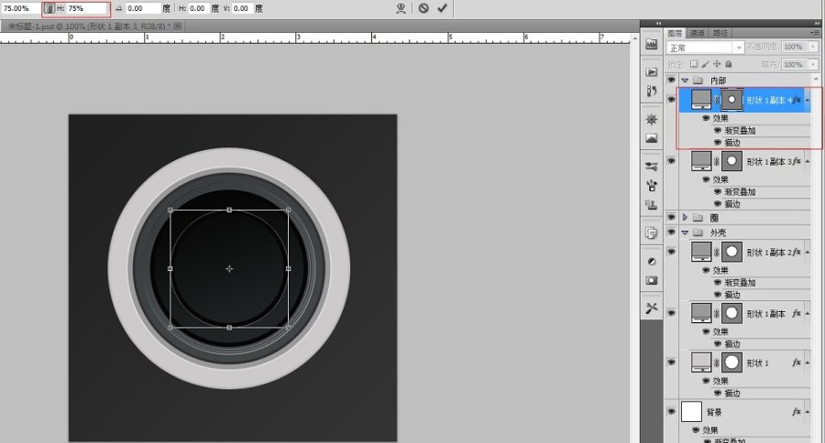Image resolution: width=825 pixels, height=443 pixels.
Task: Hide the 形状 1 副本 4 layer
Action: pyautogui.click(x=671, y=100)
